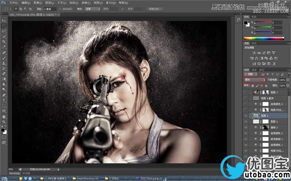
Task: Select the Path Selection tool
Action: click(4, 105)
